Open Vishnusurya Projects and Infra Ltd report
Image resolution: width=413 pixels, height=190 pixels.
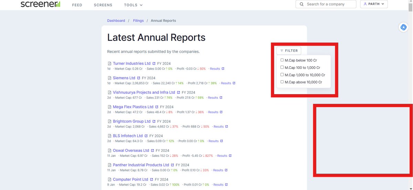click(144, 92)
